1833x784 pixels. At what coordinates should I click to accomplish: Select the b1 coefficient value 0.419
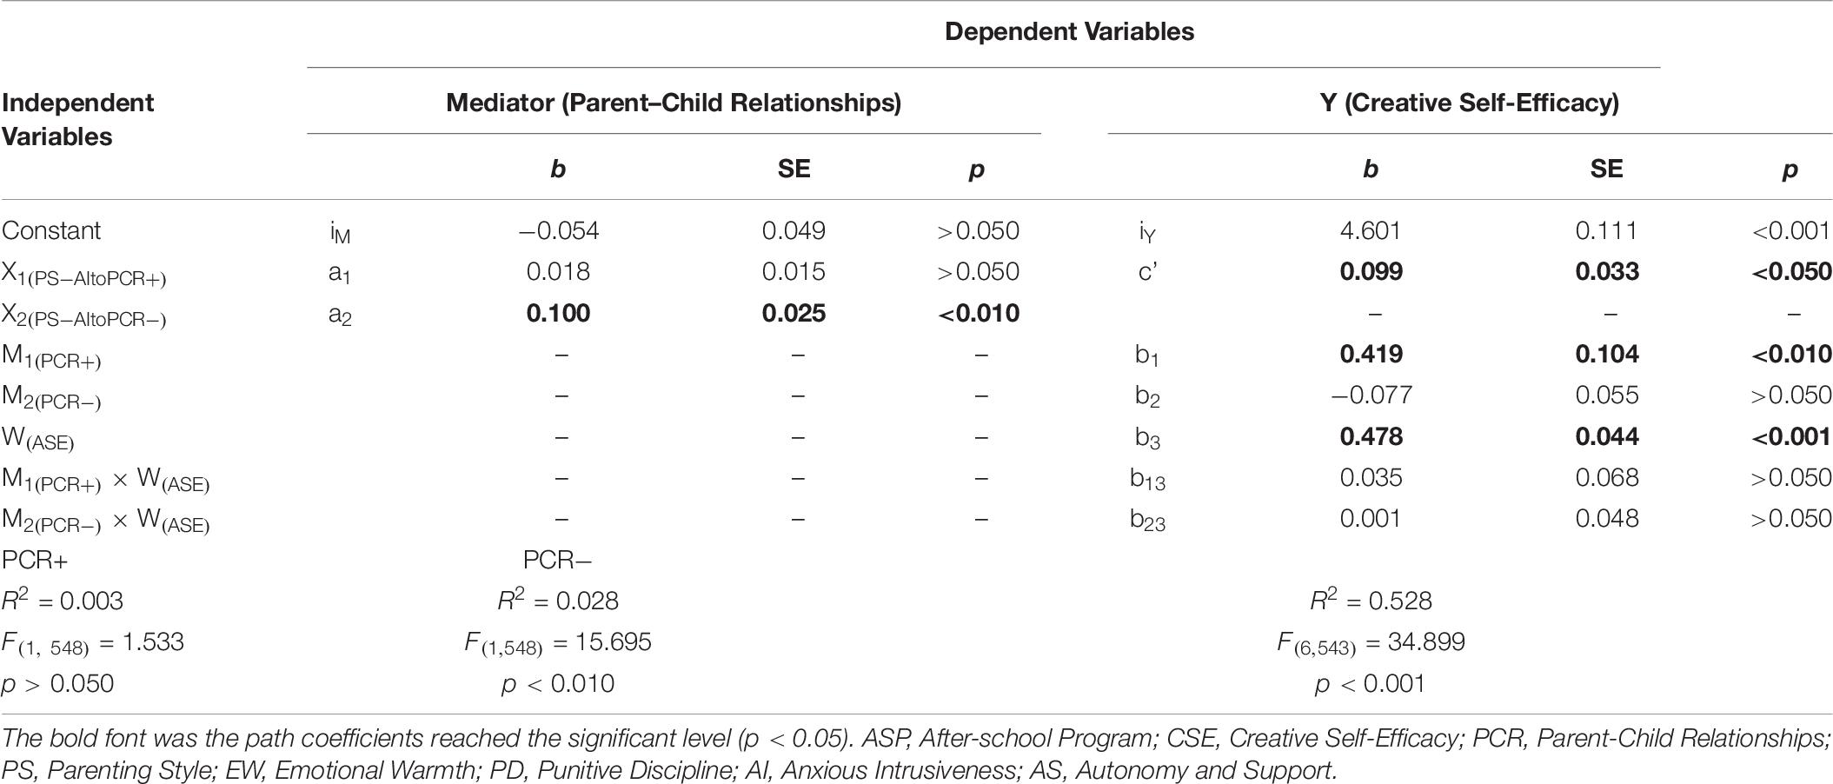tap(1371, 355)
